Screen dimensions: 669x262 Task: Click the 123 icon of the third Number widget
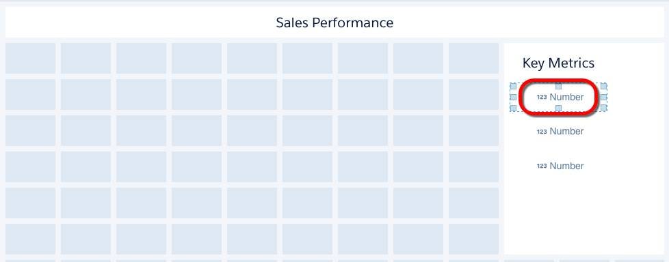(542, 166)
